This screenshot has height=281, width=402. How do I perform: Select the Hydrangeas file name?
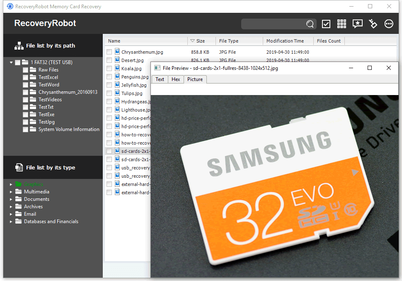tap(136, 102)
